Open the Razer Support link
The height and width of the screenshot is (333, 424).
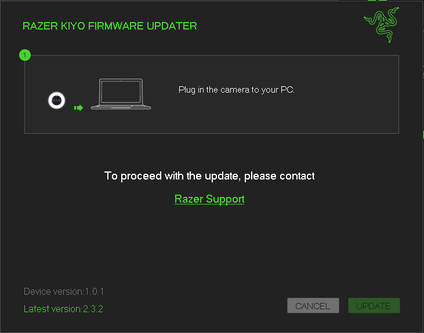209,199
